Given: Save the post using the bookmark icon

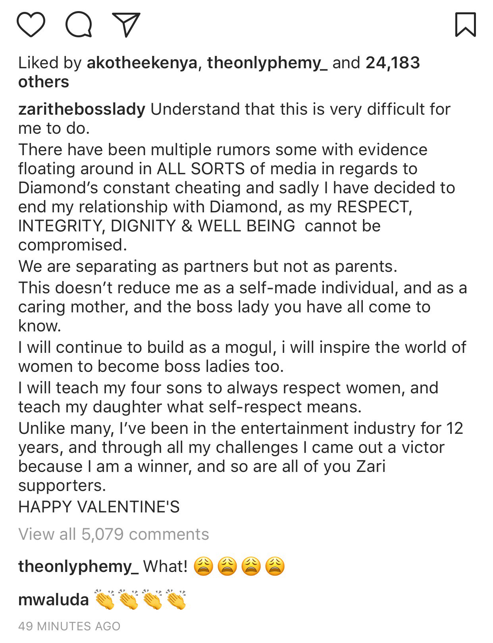Looking at the screenshot, I should pos(465,25).
